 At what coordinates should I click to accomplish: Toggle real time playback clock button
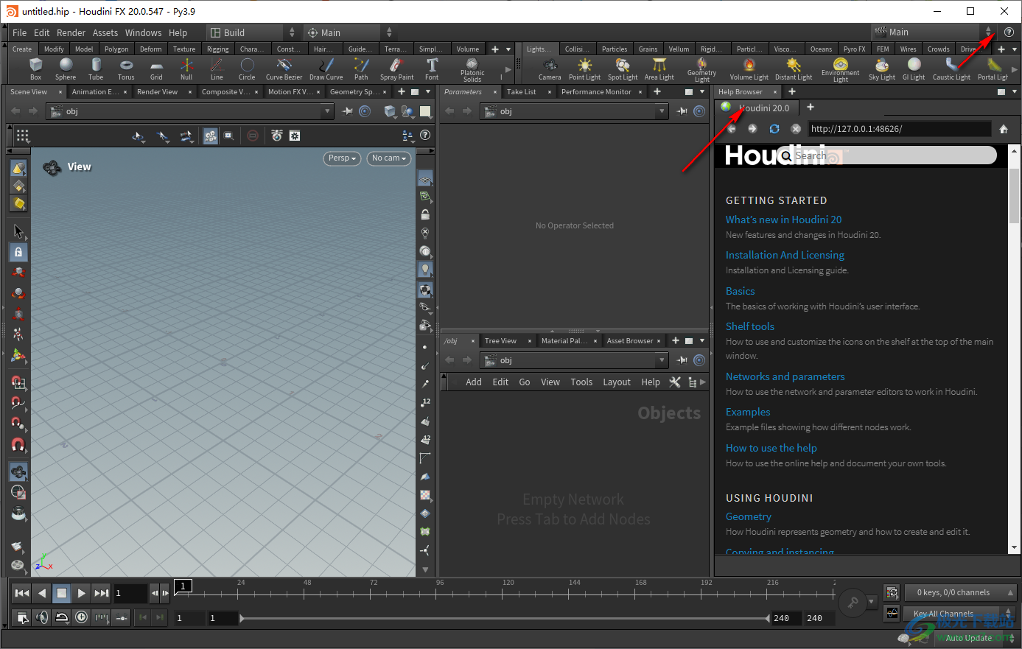tap(81, 617)
